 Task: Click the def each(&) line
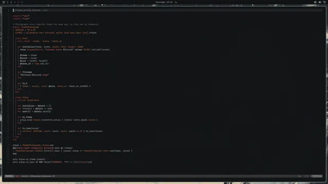tap(34, 111)
